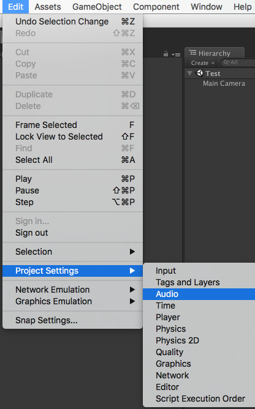Click Snap Settings menu entry

pos(72,320)
